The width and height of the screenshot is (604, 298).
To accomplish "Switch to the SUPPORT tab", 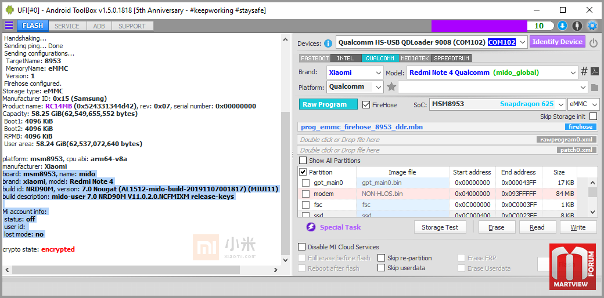I will [x=132, y=26].
